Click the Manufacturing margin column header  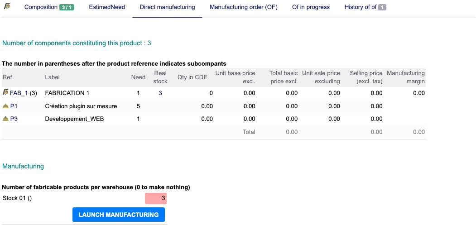406,77
